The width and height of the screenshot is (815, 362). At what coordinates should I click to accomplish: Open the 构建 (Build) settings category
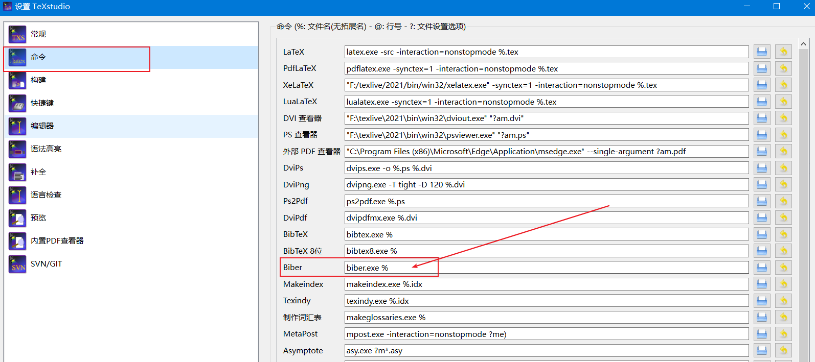[131, 80]
